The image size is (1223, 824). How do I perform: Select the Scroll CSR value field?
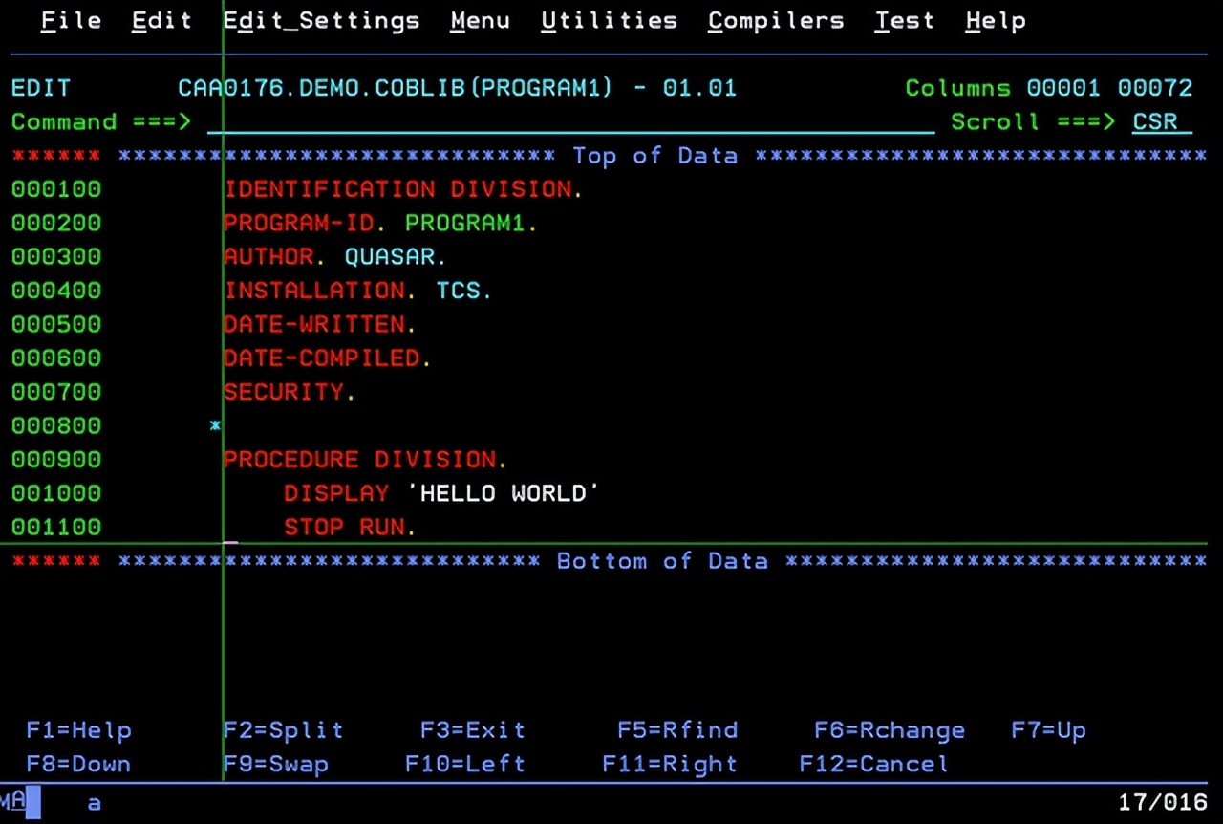pos(1162,121)
